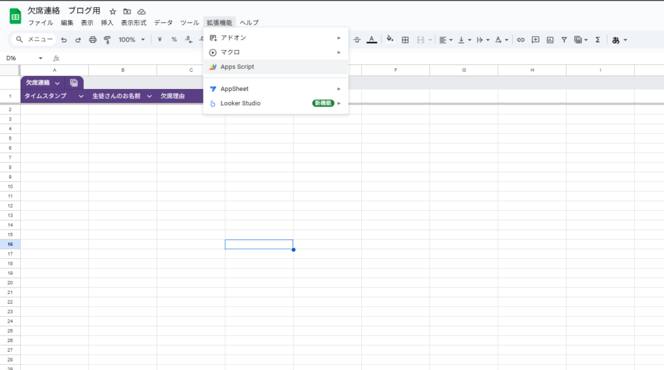Select the paint format roller icon
664x370 pixels.
(x=107, y=40)
